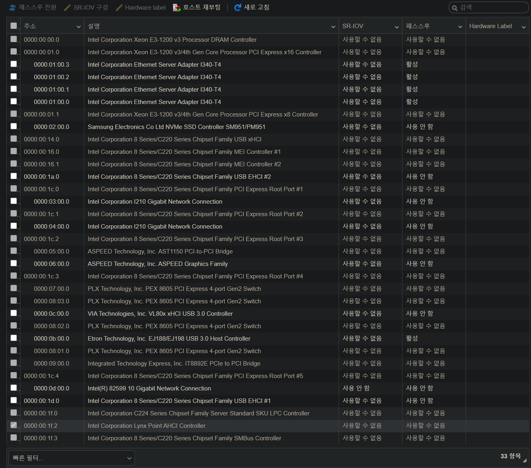
Task: Check the box for 0000:00:1a.0 USB EHCI #2
Action: [x=14, y=176]
